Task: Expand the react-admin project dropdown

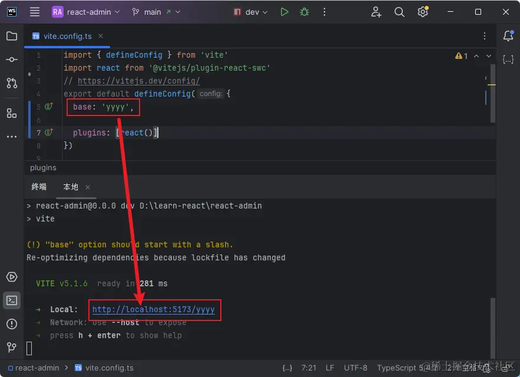Action: (86, 12)
